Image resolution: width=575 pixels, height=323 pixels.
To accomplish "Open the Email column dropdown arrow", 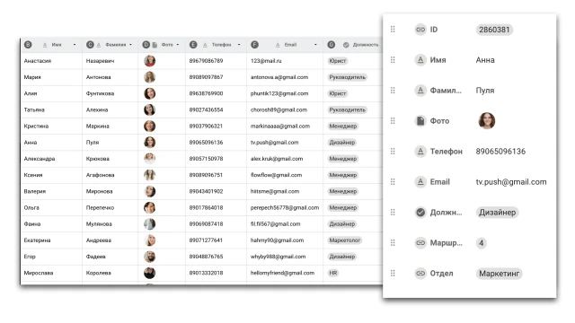I will tap(315, 45).
